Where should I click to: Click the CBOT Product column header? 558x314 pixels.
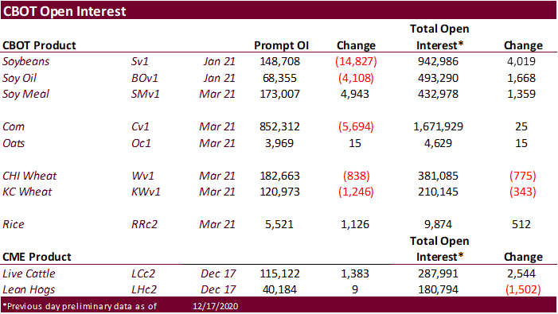coord(39,45)
